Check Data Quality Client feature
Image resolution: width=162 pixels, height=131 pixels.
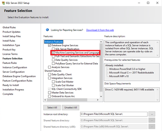pos(50,74)
